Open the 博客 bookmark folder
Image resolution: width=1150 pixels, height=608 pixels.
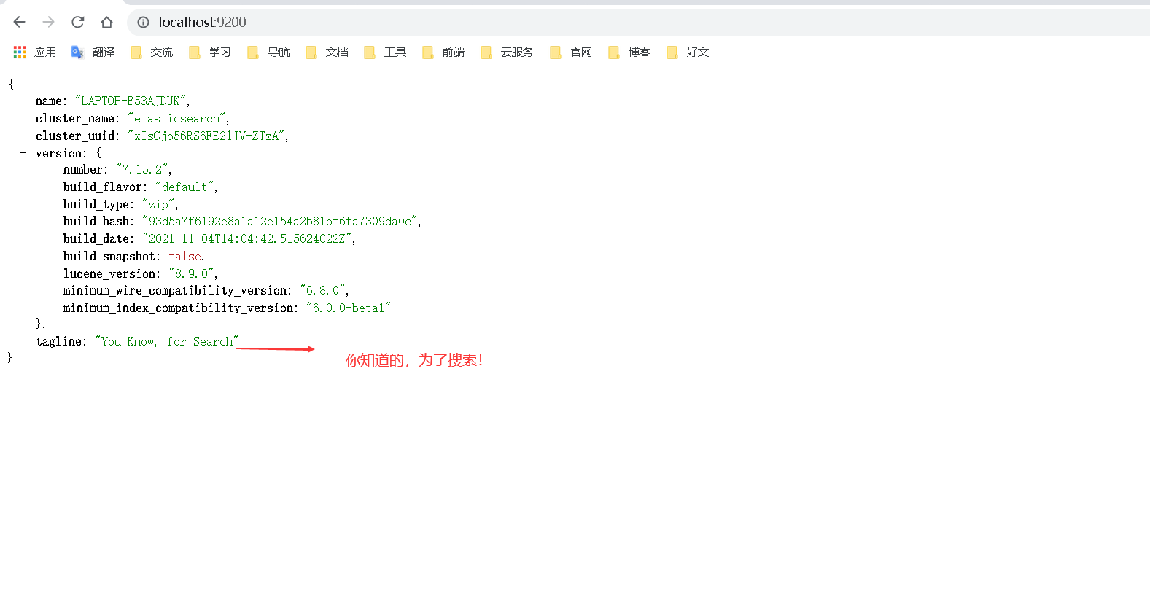point(629,52)
